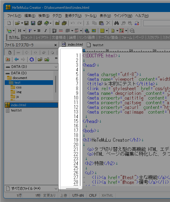This screenshot has height=202, width=170.
Task: Expand the paragraph alignment dropdown arrow
Action: point(72,31)
